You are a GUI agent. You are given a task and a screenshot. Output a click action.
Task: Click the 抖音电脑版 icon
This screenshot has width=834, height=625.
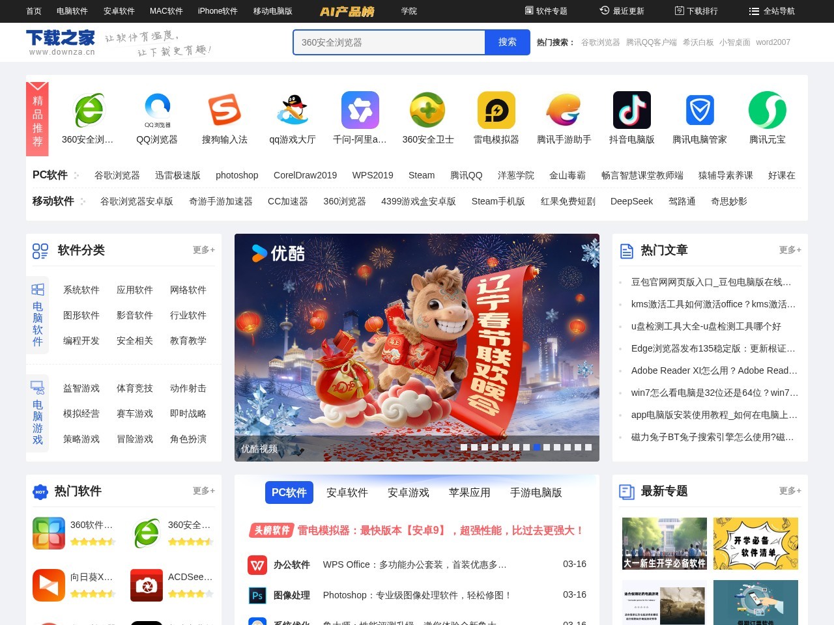click(x=631, y=109)
